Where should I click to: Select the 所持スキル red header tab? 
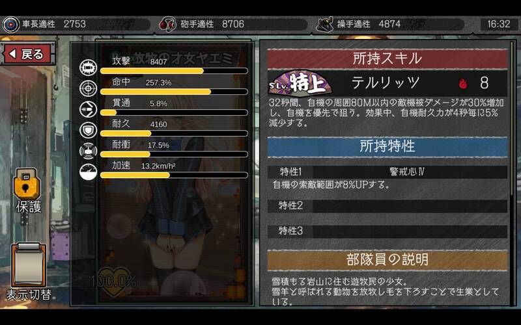(x=387, y=58)
